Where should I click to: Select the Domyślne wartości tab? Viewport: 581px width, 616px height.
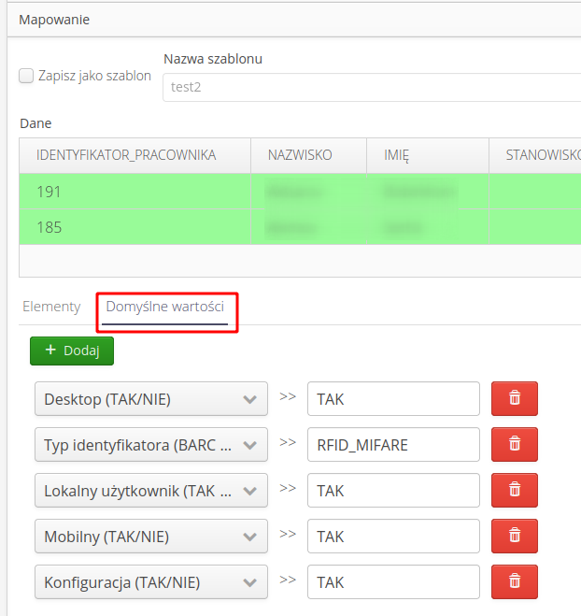pyautogui.click(x=165, y=307)
